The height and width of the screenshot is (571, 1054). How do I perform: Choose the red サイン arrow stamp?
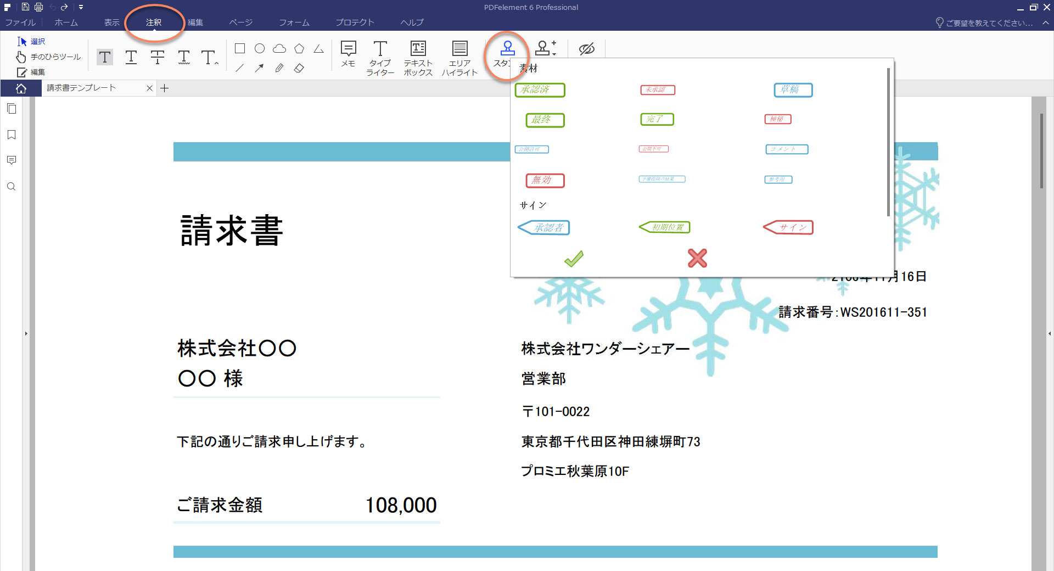click(788, 227)
